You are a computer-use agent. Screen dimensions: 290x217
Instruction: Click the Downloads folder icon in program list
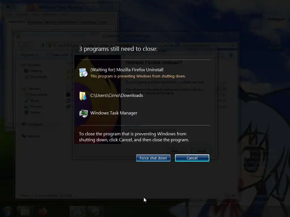(83, 96)
